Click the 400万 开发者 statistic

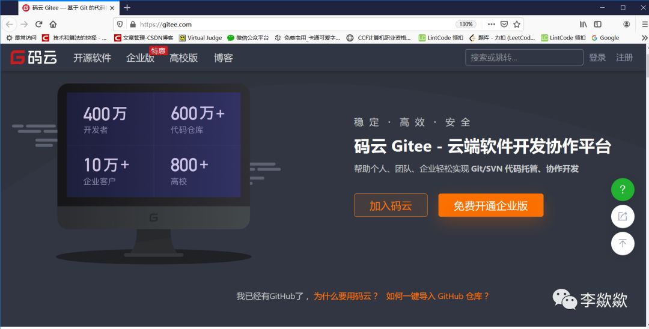point(105,120)
